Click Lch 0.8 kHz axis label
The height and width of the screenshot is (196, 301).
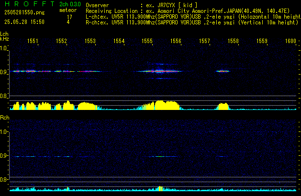(3, 96)
